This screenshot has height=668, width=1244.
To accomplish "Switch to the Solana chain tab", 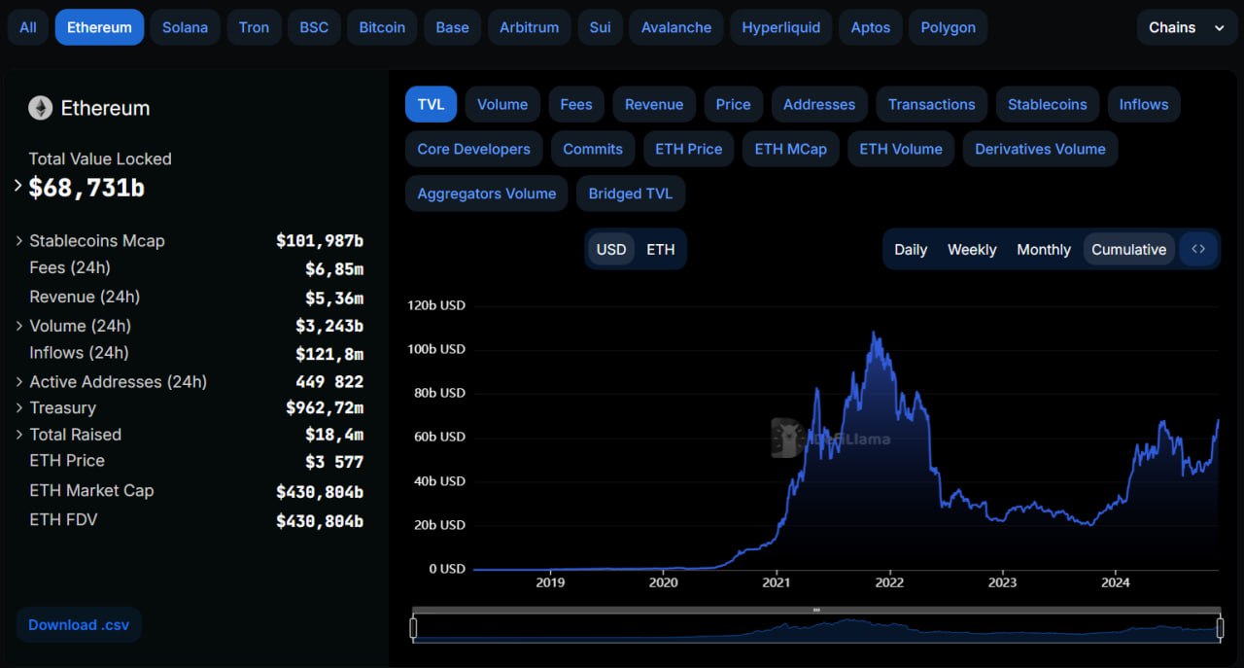I will pyautogui.click(x=185, y=27).
